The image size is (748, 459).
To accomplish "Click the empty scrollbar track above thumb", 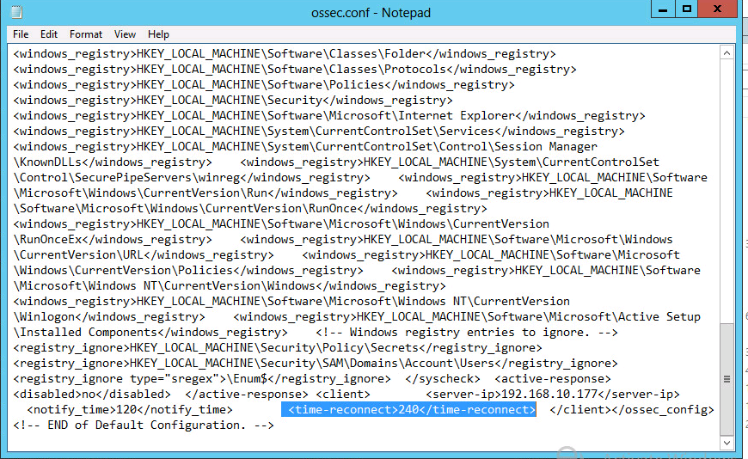I will pos(728,189).
